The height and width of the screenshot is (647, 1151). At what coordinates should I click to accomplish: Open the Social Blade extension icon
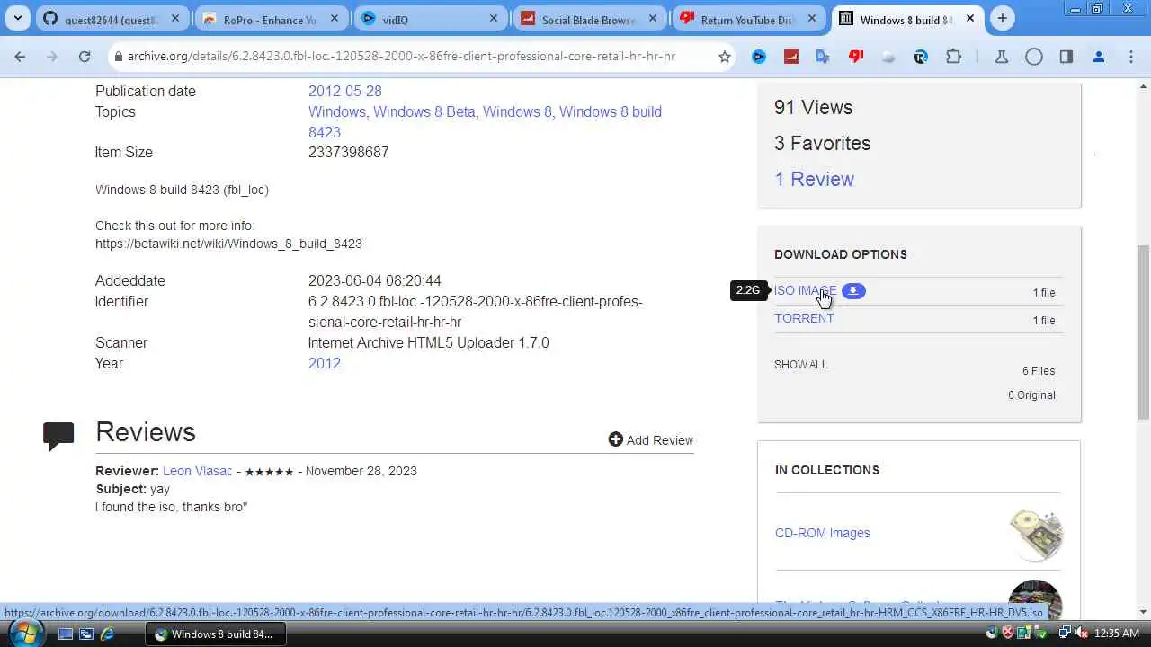click(x=791, y=56)
